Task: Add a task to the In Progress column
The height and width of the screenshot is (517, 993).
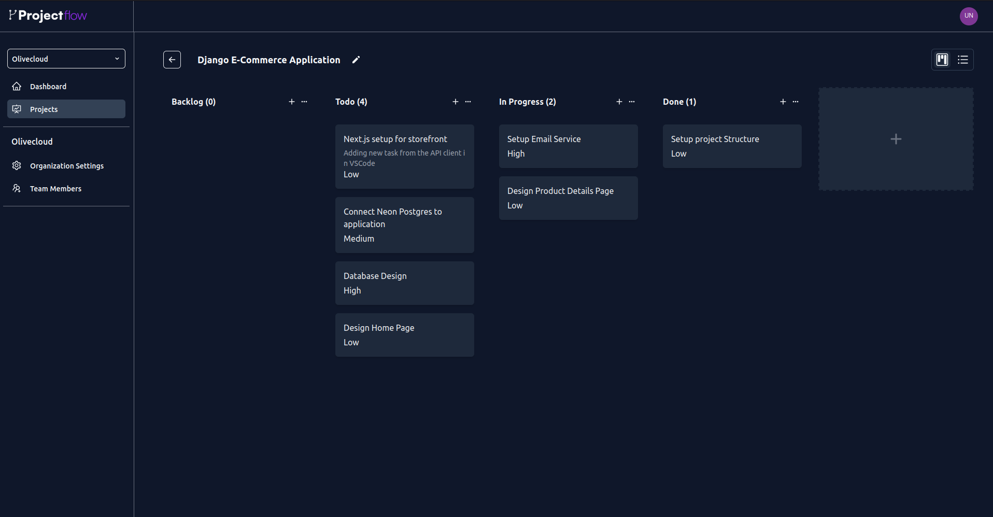Action: click(x=619, y=102)
